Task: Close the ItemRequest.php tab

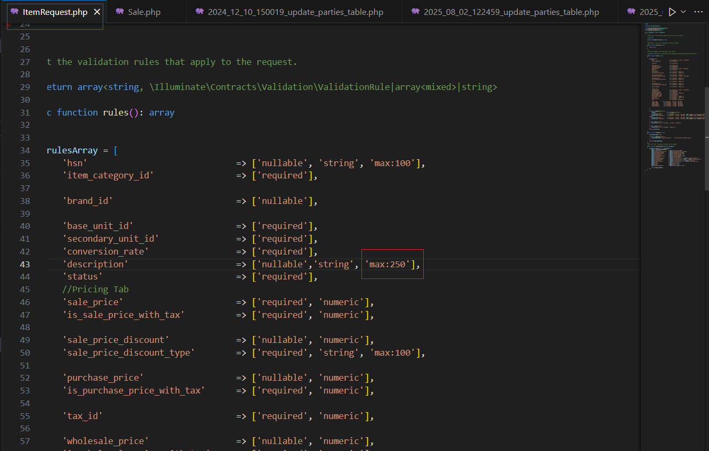Action: pos(97,12)
